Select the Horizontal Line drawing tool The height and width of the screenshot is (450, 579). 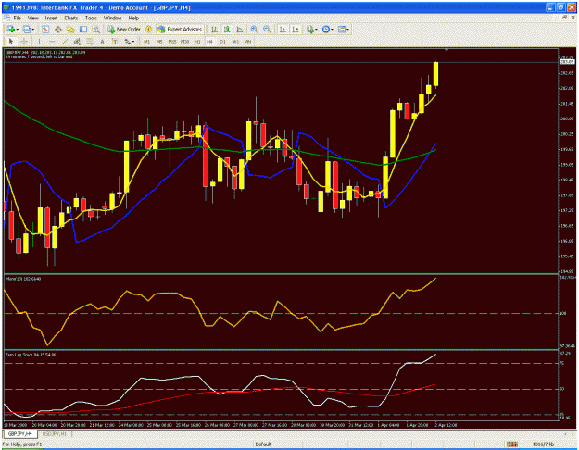coord(52,42)
